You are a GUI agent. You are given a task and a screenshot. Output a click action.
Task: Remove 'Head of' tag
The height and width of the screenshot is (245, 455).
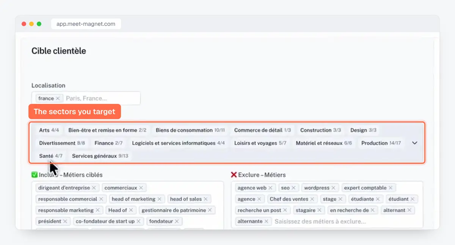(x=131, y=210)
